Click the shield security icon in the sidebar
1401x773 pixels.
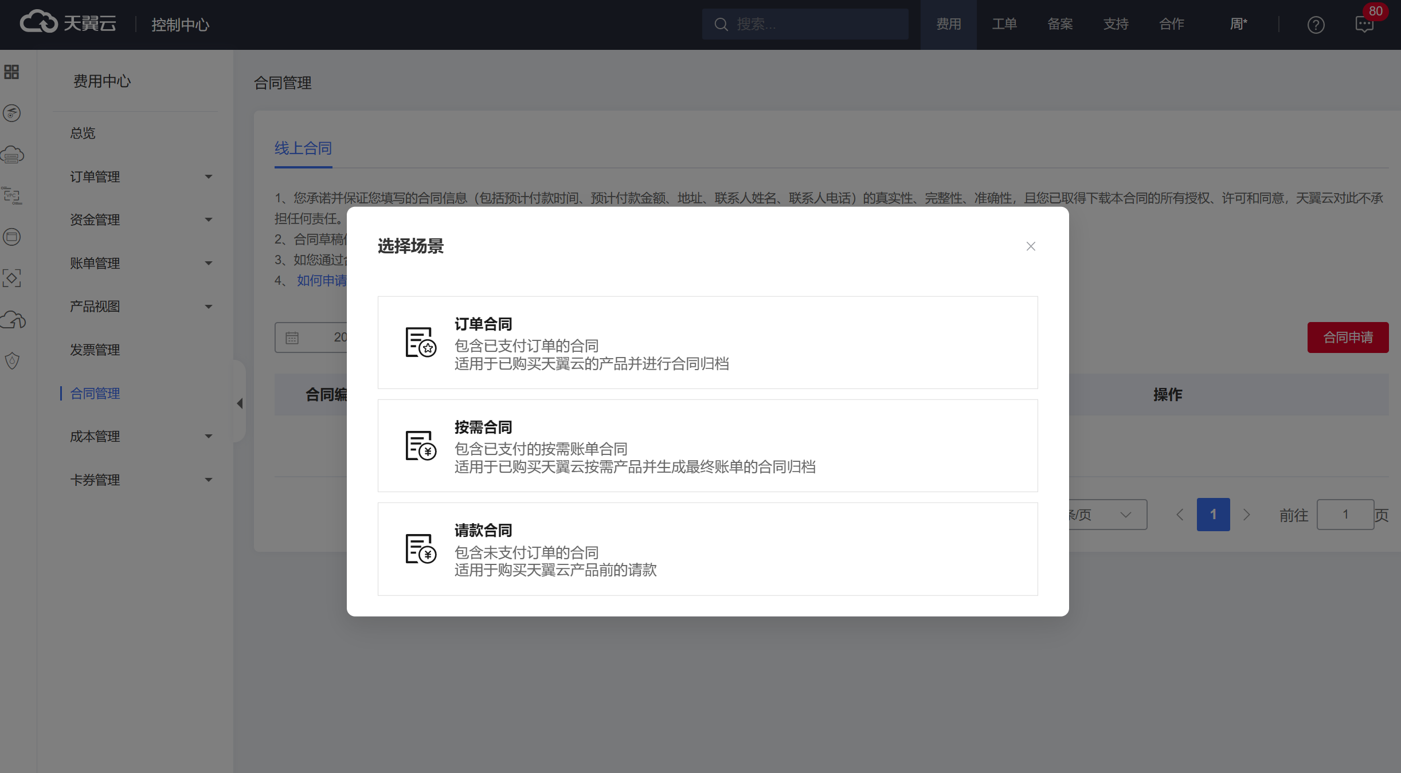pyautogui.click(x=11, y=360)
